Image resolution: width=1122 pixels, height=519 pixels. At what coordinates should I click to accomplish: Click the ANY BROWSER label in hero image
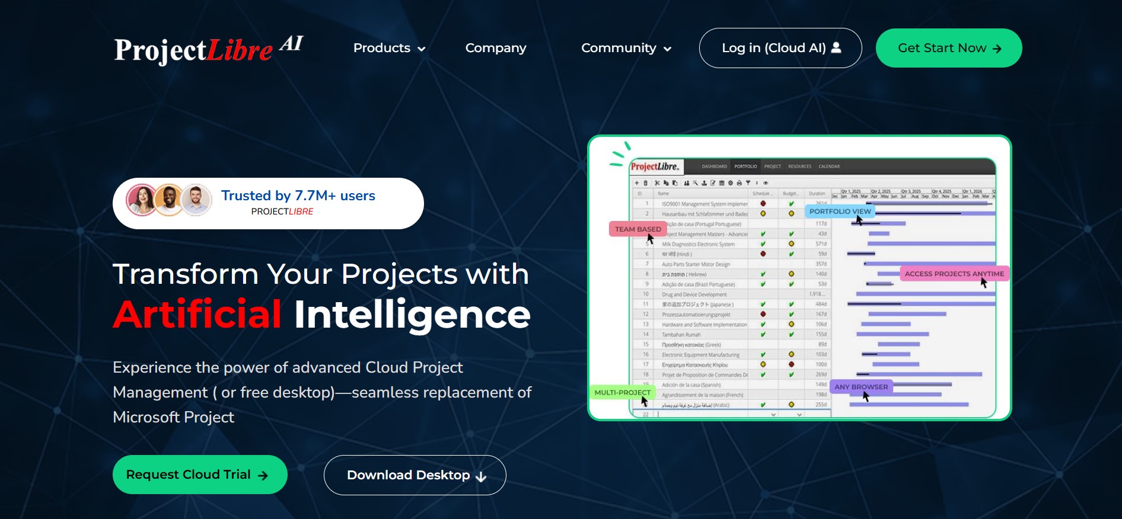coord(861,387)
